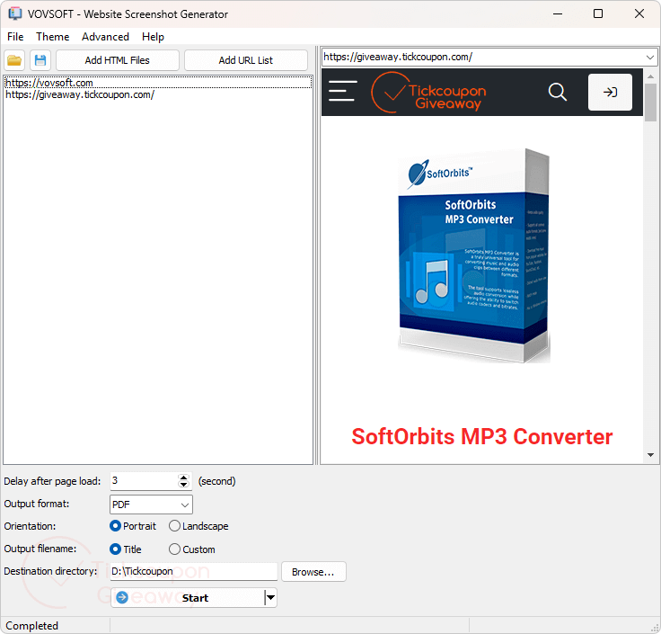This screenshot has height=634, width=661.
Task: Open the Advanced menu
Action: pos(105,37)
